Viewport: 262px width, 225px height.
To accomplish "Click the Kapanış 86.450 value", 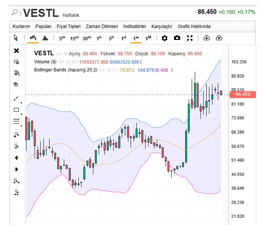I will pyautogui.click(x=195, y=54).
